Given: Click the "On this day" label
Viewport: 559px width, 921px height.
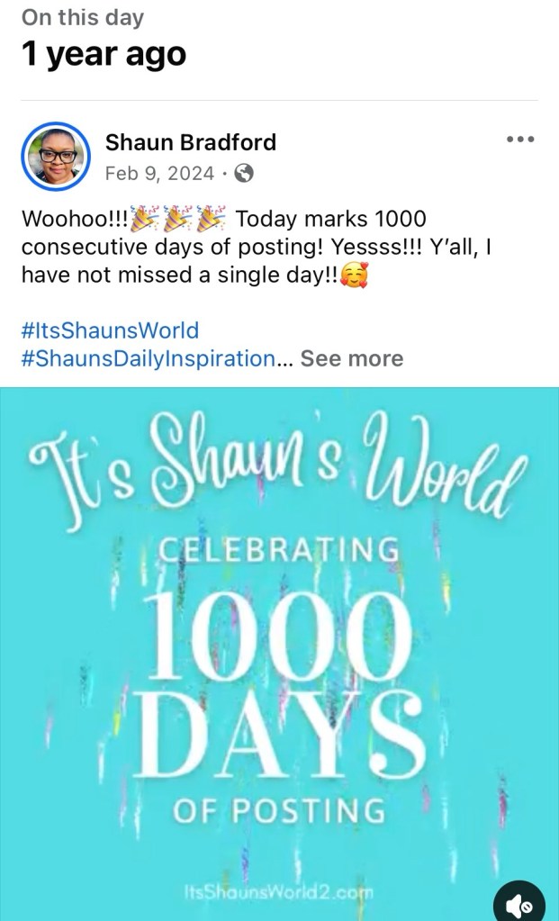Looking at the screenshot, I should [x=82, y=17].
